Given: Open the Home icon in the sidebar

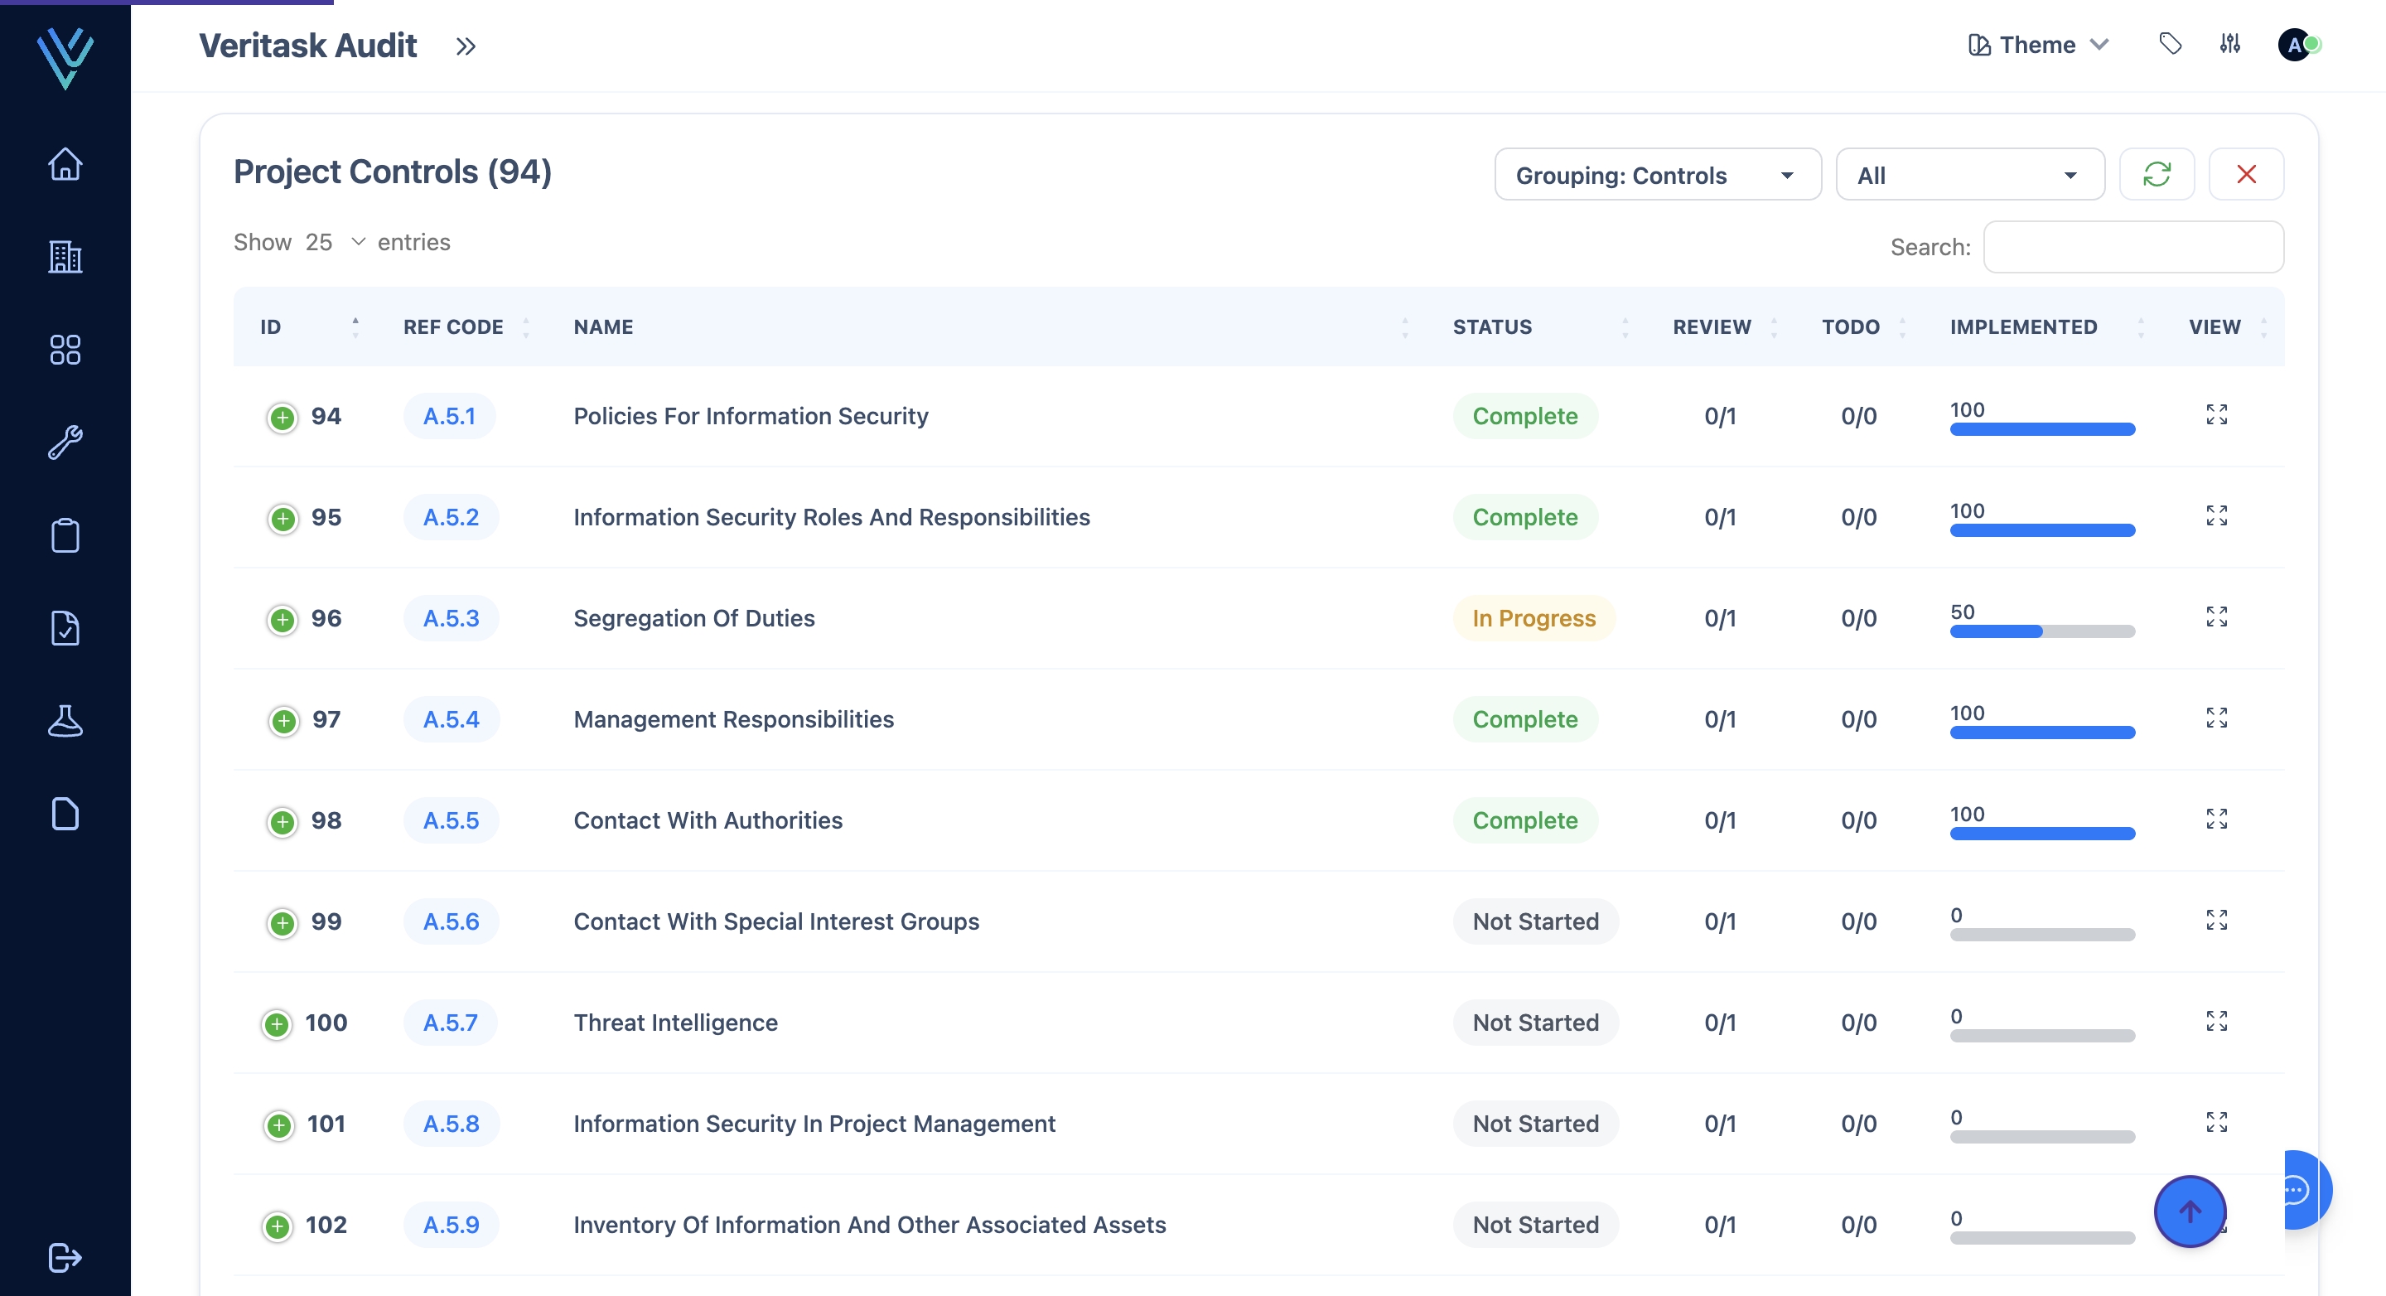Looking at the screenshot, I should (x=65, y=164).
